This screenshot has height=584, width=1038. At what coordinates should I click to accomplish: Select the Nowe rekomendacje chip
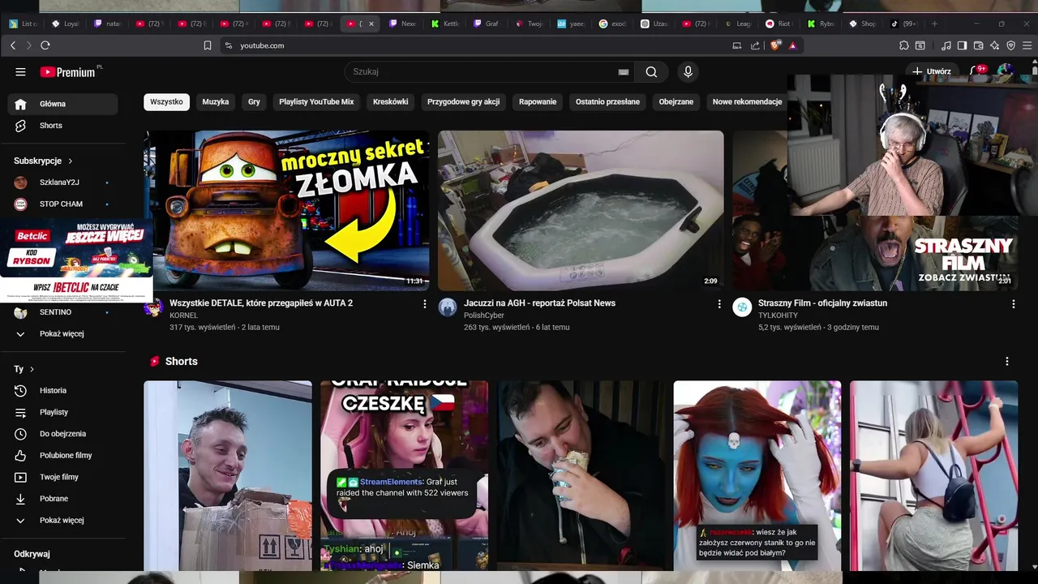tap(747, 101)
